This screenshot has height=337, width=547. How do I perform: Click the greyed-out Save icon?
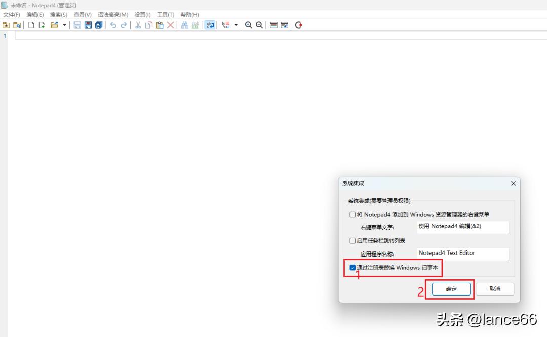(77, 25)
